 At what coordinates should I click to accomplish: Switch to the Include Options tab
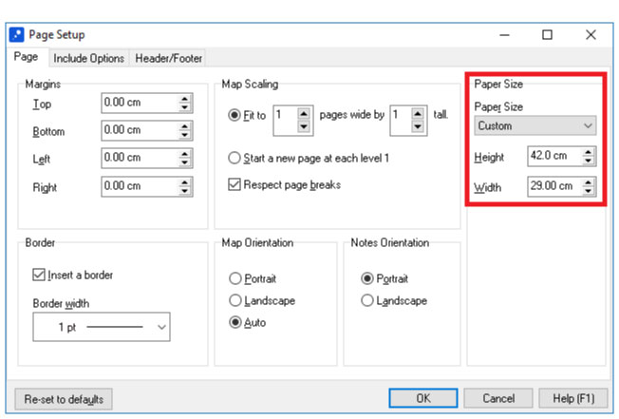pyautogui.click(x=89, y=59)
